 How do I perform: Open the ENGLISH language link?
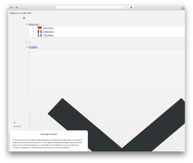point(34,24)
